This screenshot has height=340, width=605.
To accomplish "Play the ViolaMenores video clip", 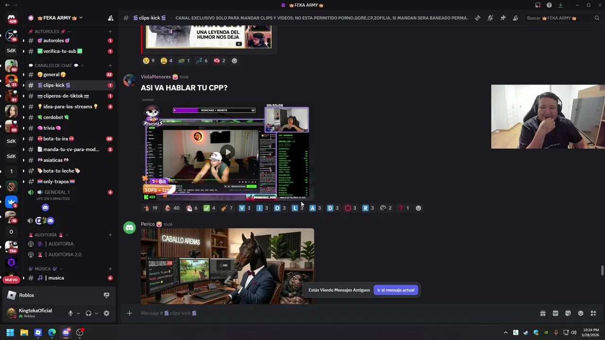I will coord(228,152).
